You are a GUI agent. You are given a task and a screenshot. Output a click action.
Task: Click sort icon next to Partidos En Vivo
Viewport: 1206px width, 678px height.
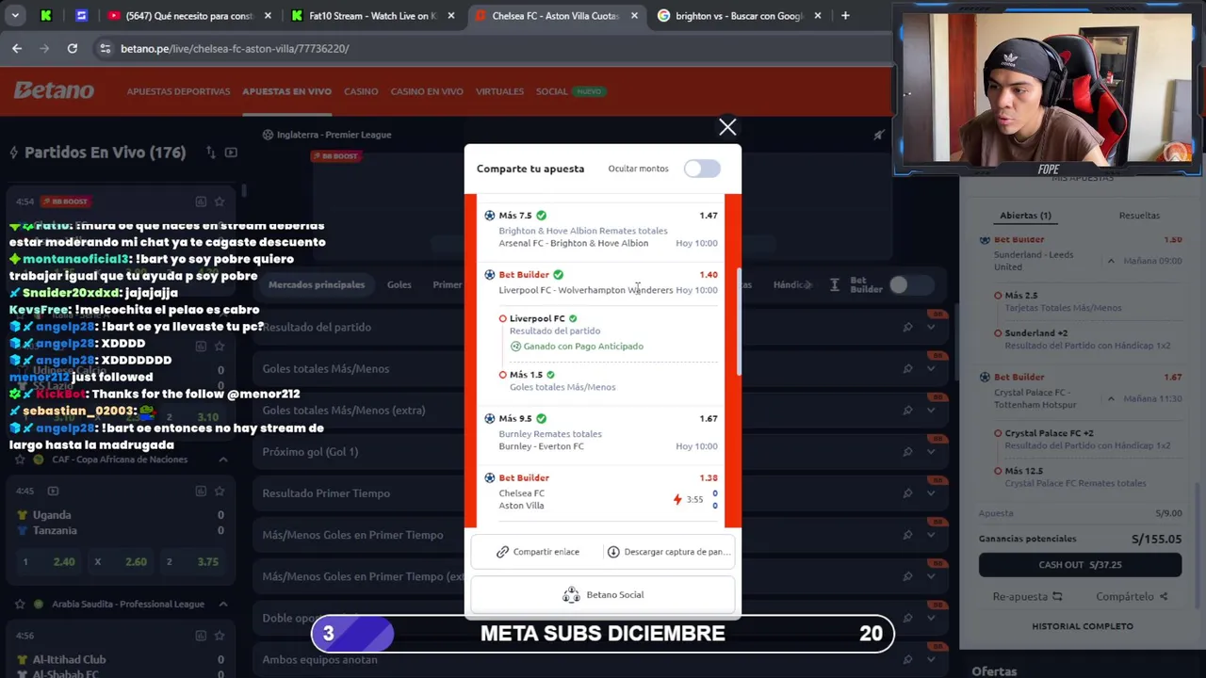point(211,153)
